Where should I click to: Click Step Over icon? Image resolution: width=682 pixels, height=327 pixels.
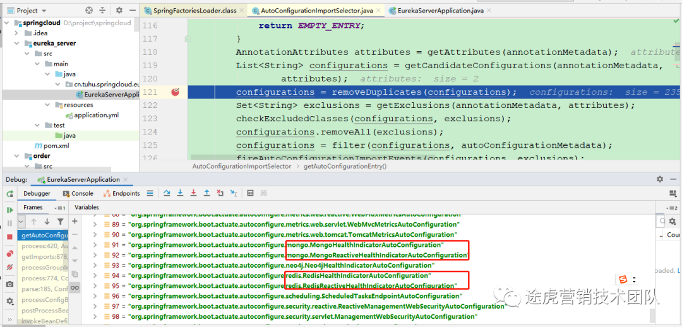[x=166, y=193]
